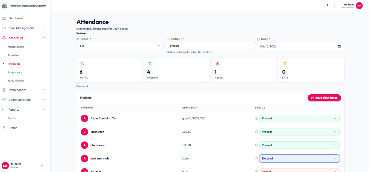369x172 pixels.
Task: Click the excused icon in araf sani moh's row
Action: pyautogui.click(x=256, y=158)
